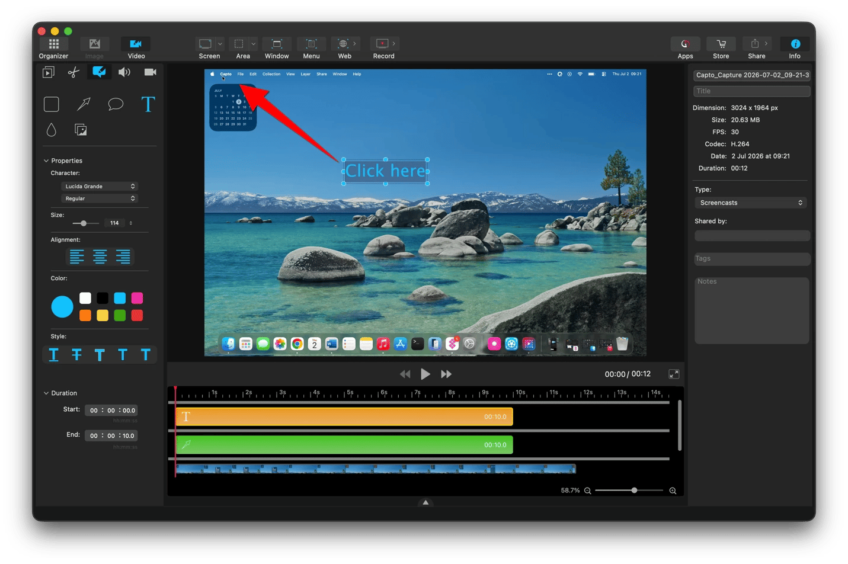Select the orange text track in timeline
This screenshot has width=848, height=564.
(344, 416)
